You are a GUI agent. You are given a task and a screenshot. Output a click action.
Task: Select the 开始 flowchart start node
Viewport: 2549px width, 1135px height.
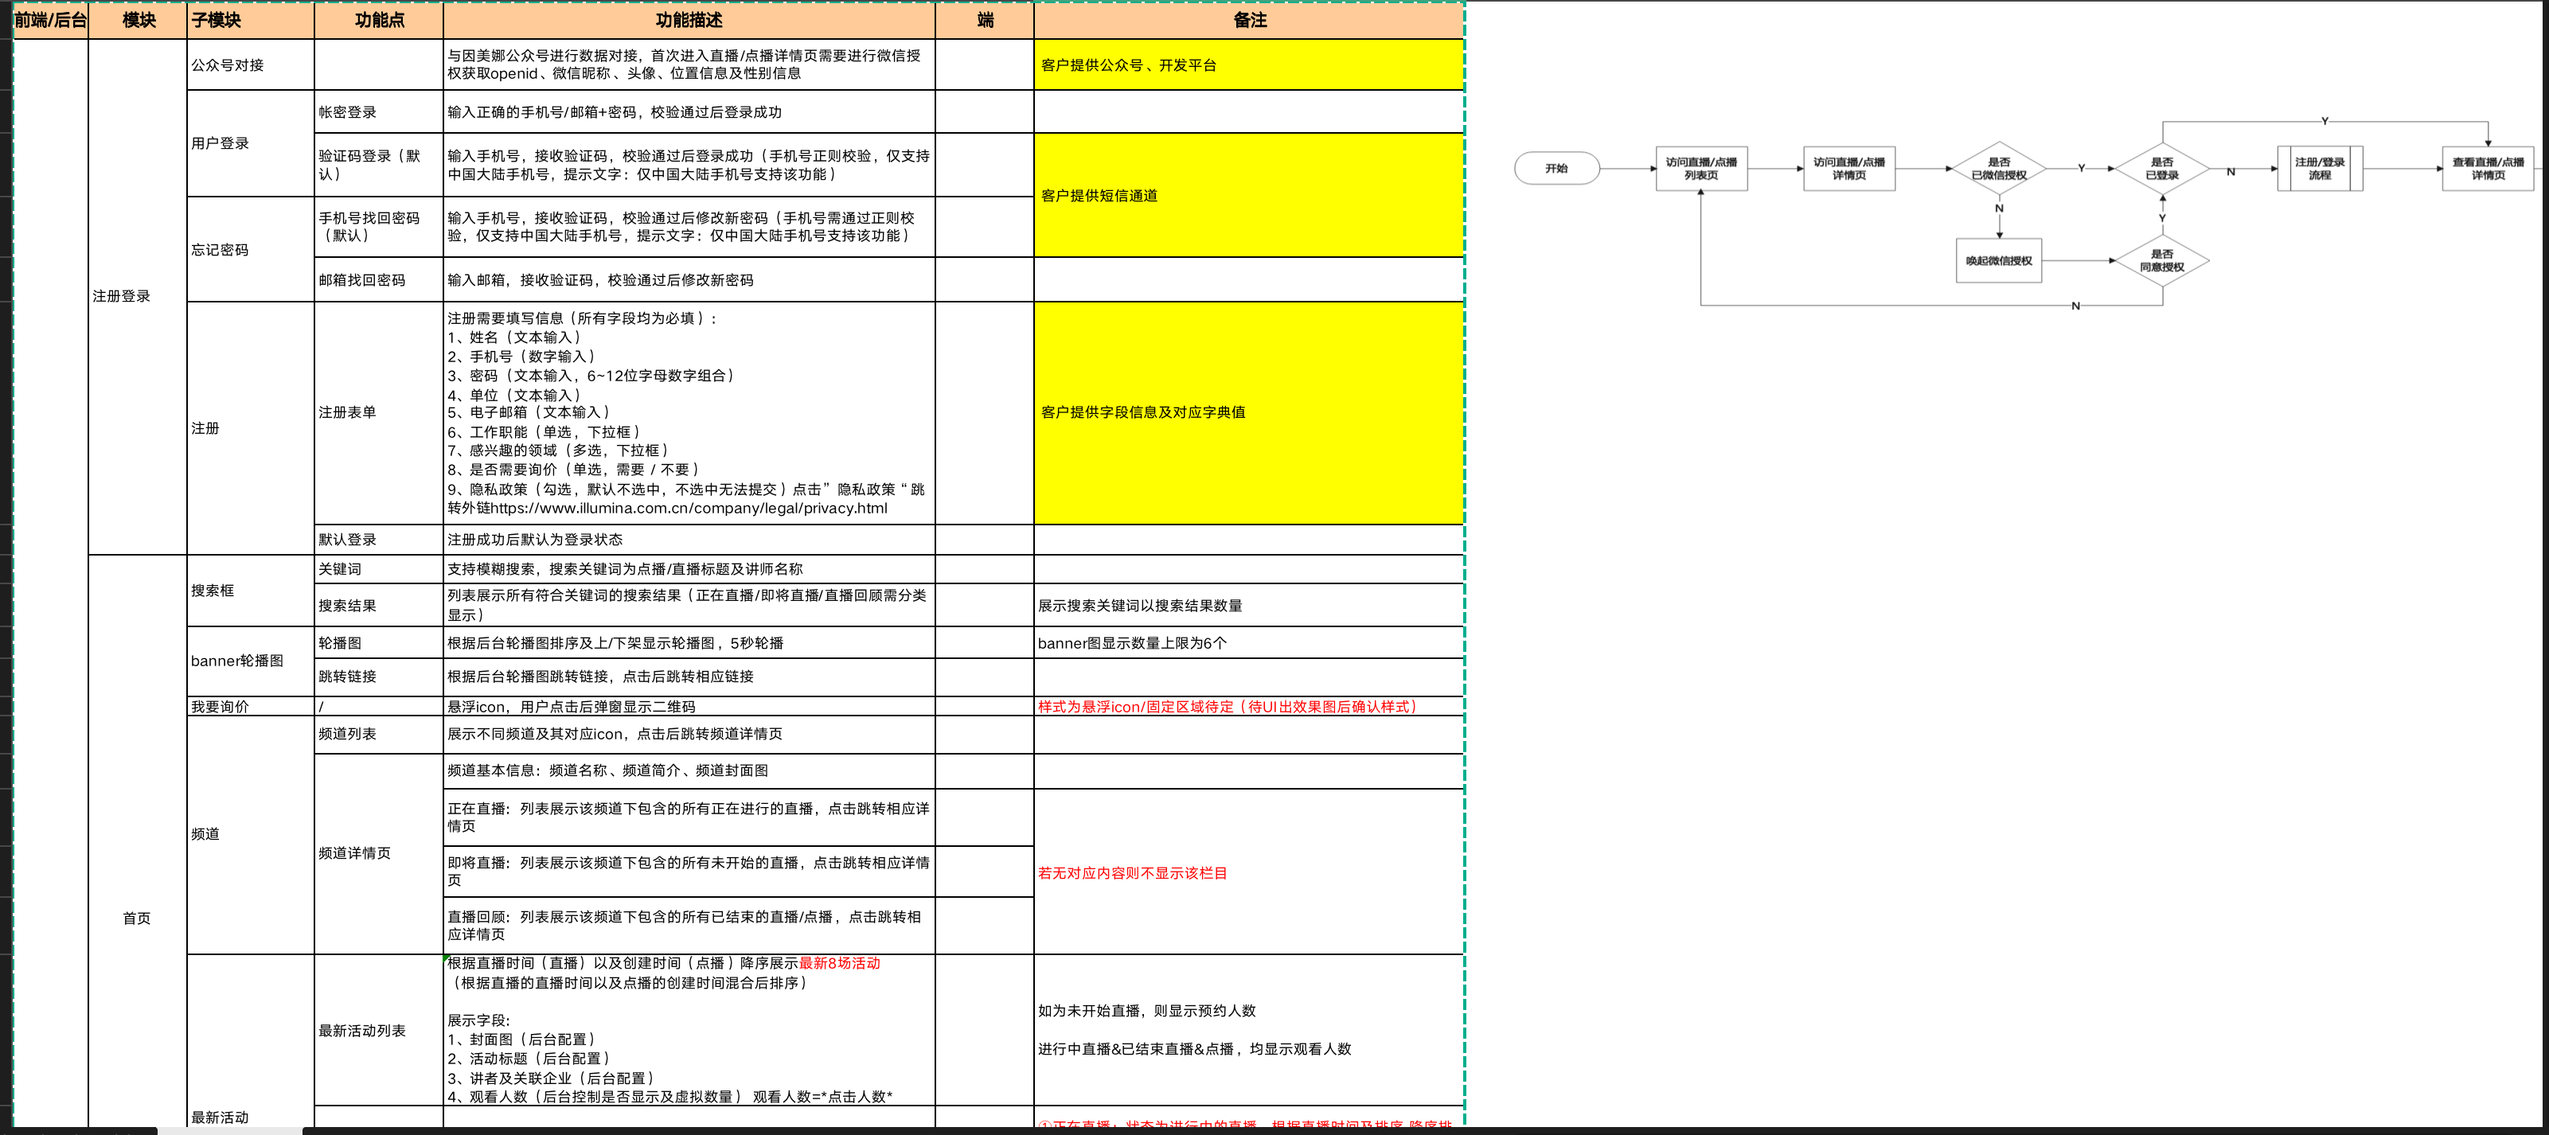pos(1556,168)
